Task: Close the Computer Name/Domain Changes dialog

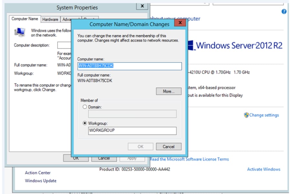Action: click(x=180, y=23)
